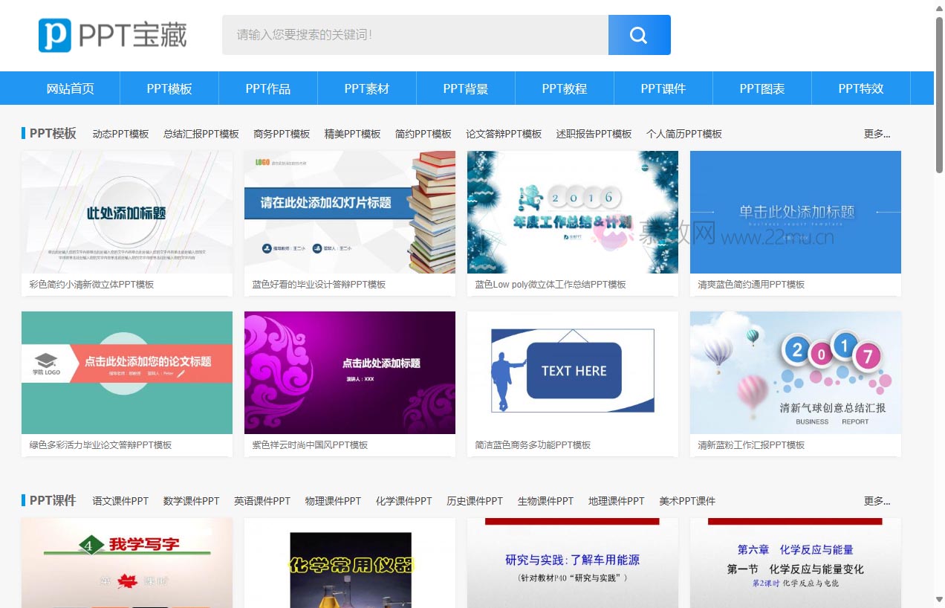The height and width of the screenshot is (608, 945).
Task: Select PPT特效 in the navigation bar
Action: point(861,88)
